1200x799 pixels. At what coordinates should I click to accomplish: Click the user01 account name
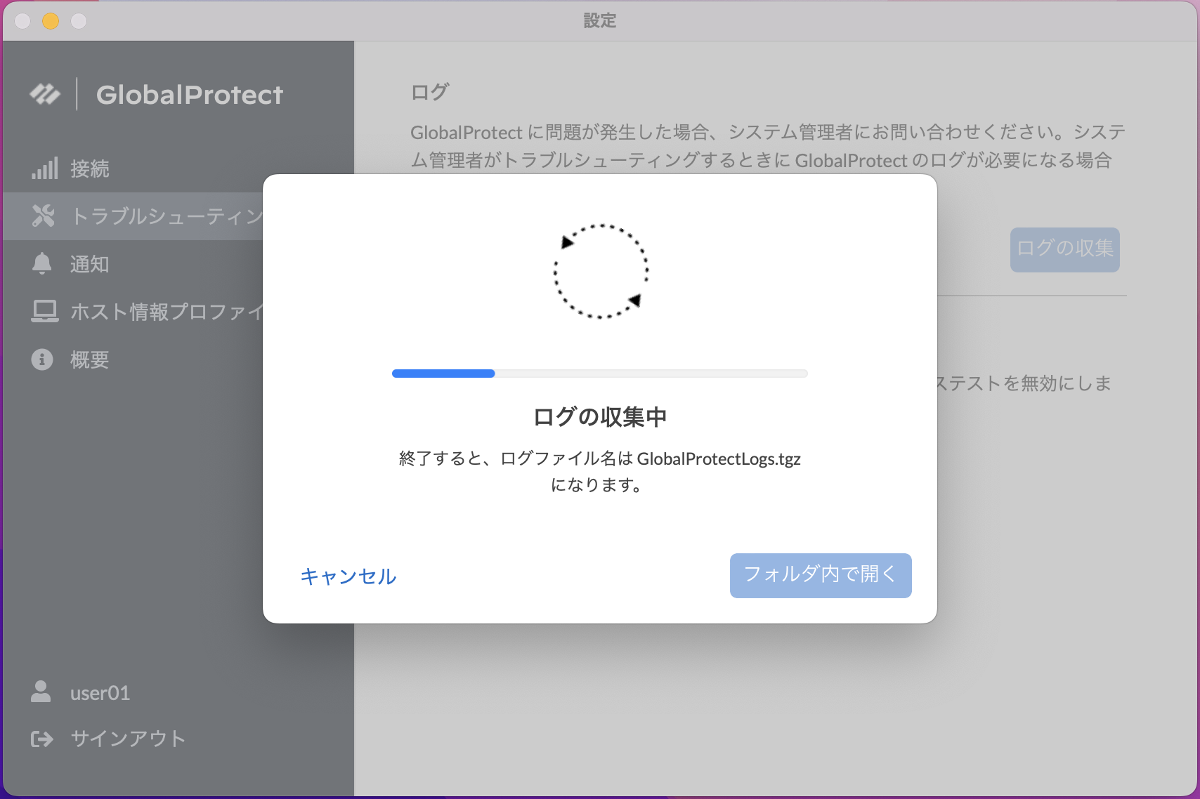click(x=100, y=693)
